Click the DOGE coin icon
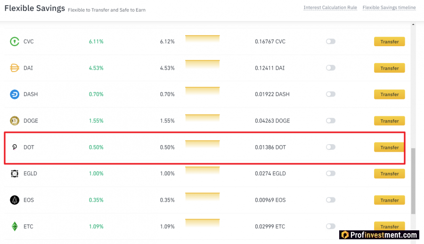Viewport: 424px width, 244px height. click(x=15, y=121)
